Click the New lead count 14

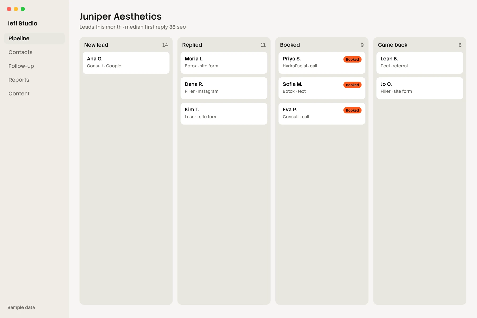165,45
